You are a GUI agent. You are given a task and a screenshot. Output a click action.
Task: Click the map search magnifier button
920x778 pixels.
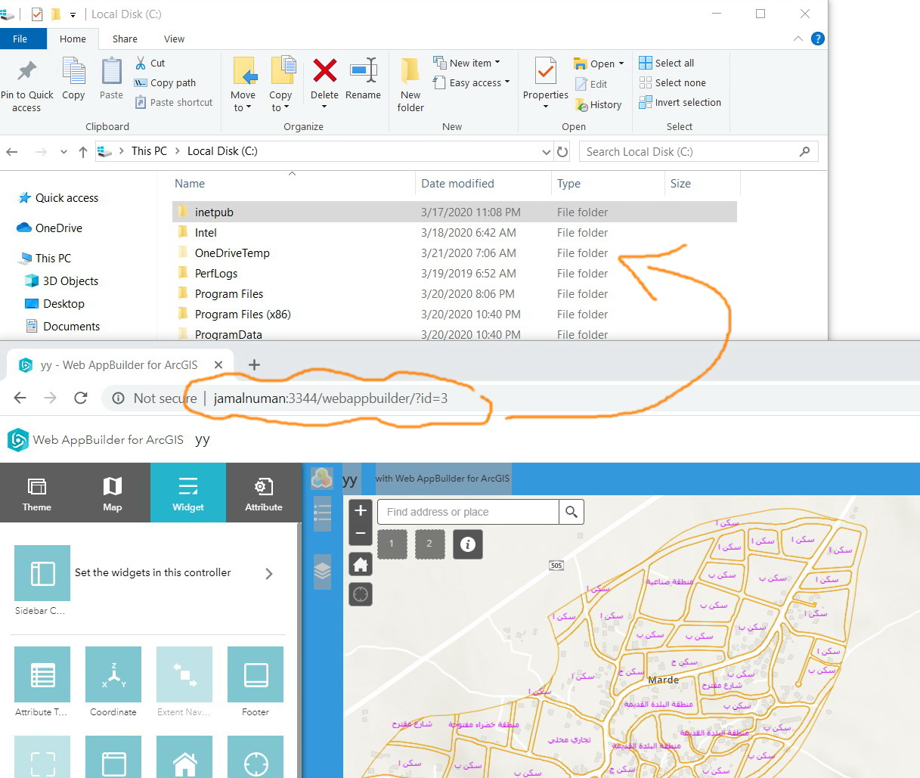[572, 512]
